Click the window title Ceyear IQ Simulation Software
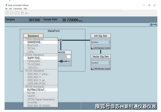This screenshot has height=112, width=161. click(18, 5)
